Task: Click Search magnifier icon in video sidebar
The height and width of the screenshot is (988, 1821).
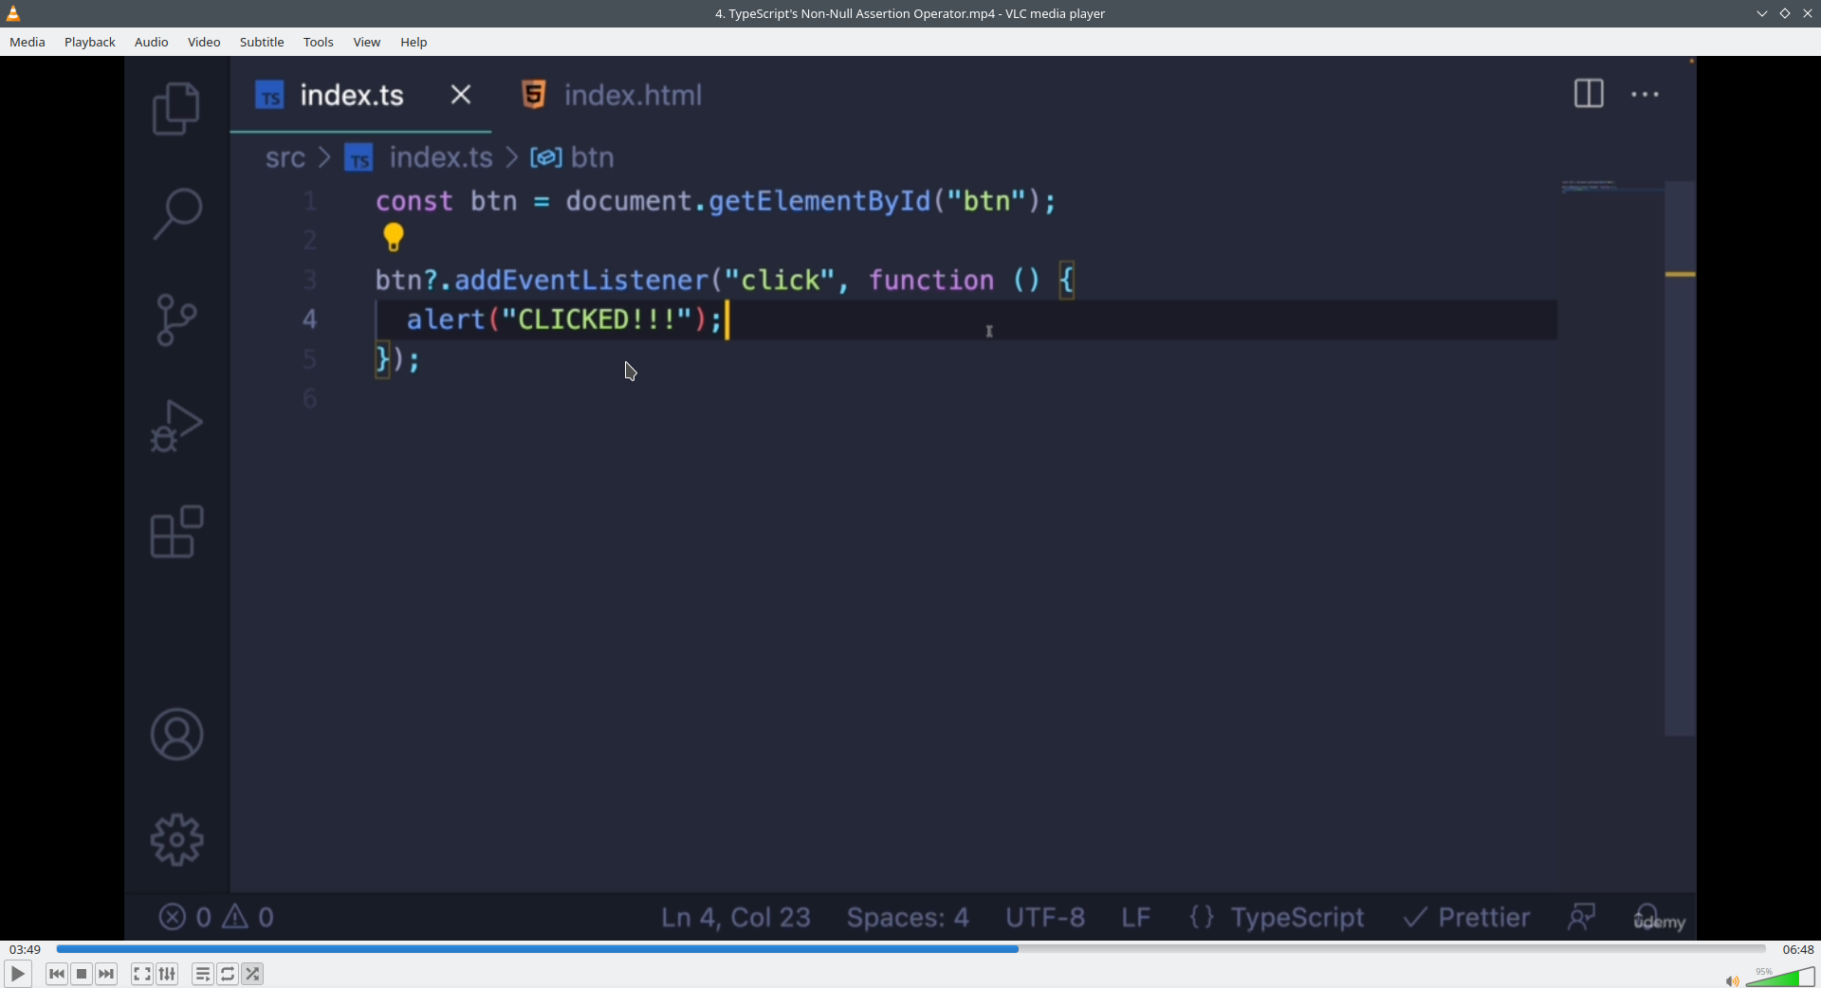Action: coord(176,213)
